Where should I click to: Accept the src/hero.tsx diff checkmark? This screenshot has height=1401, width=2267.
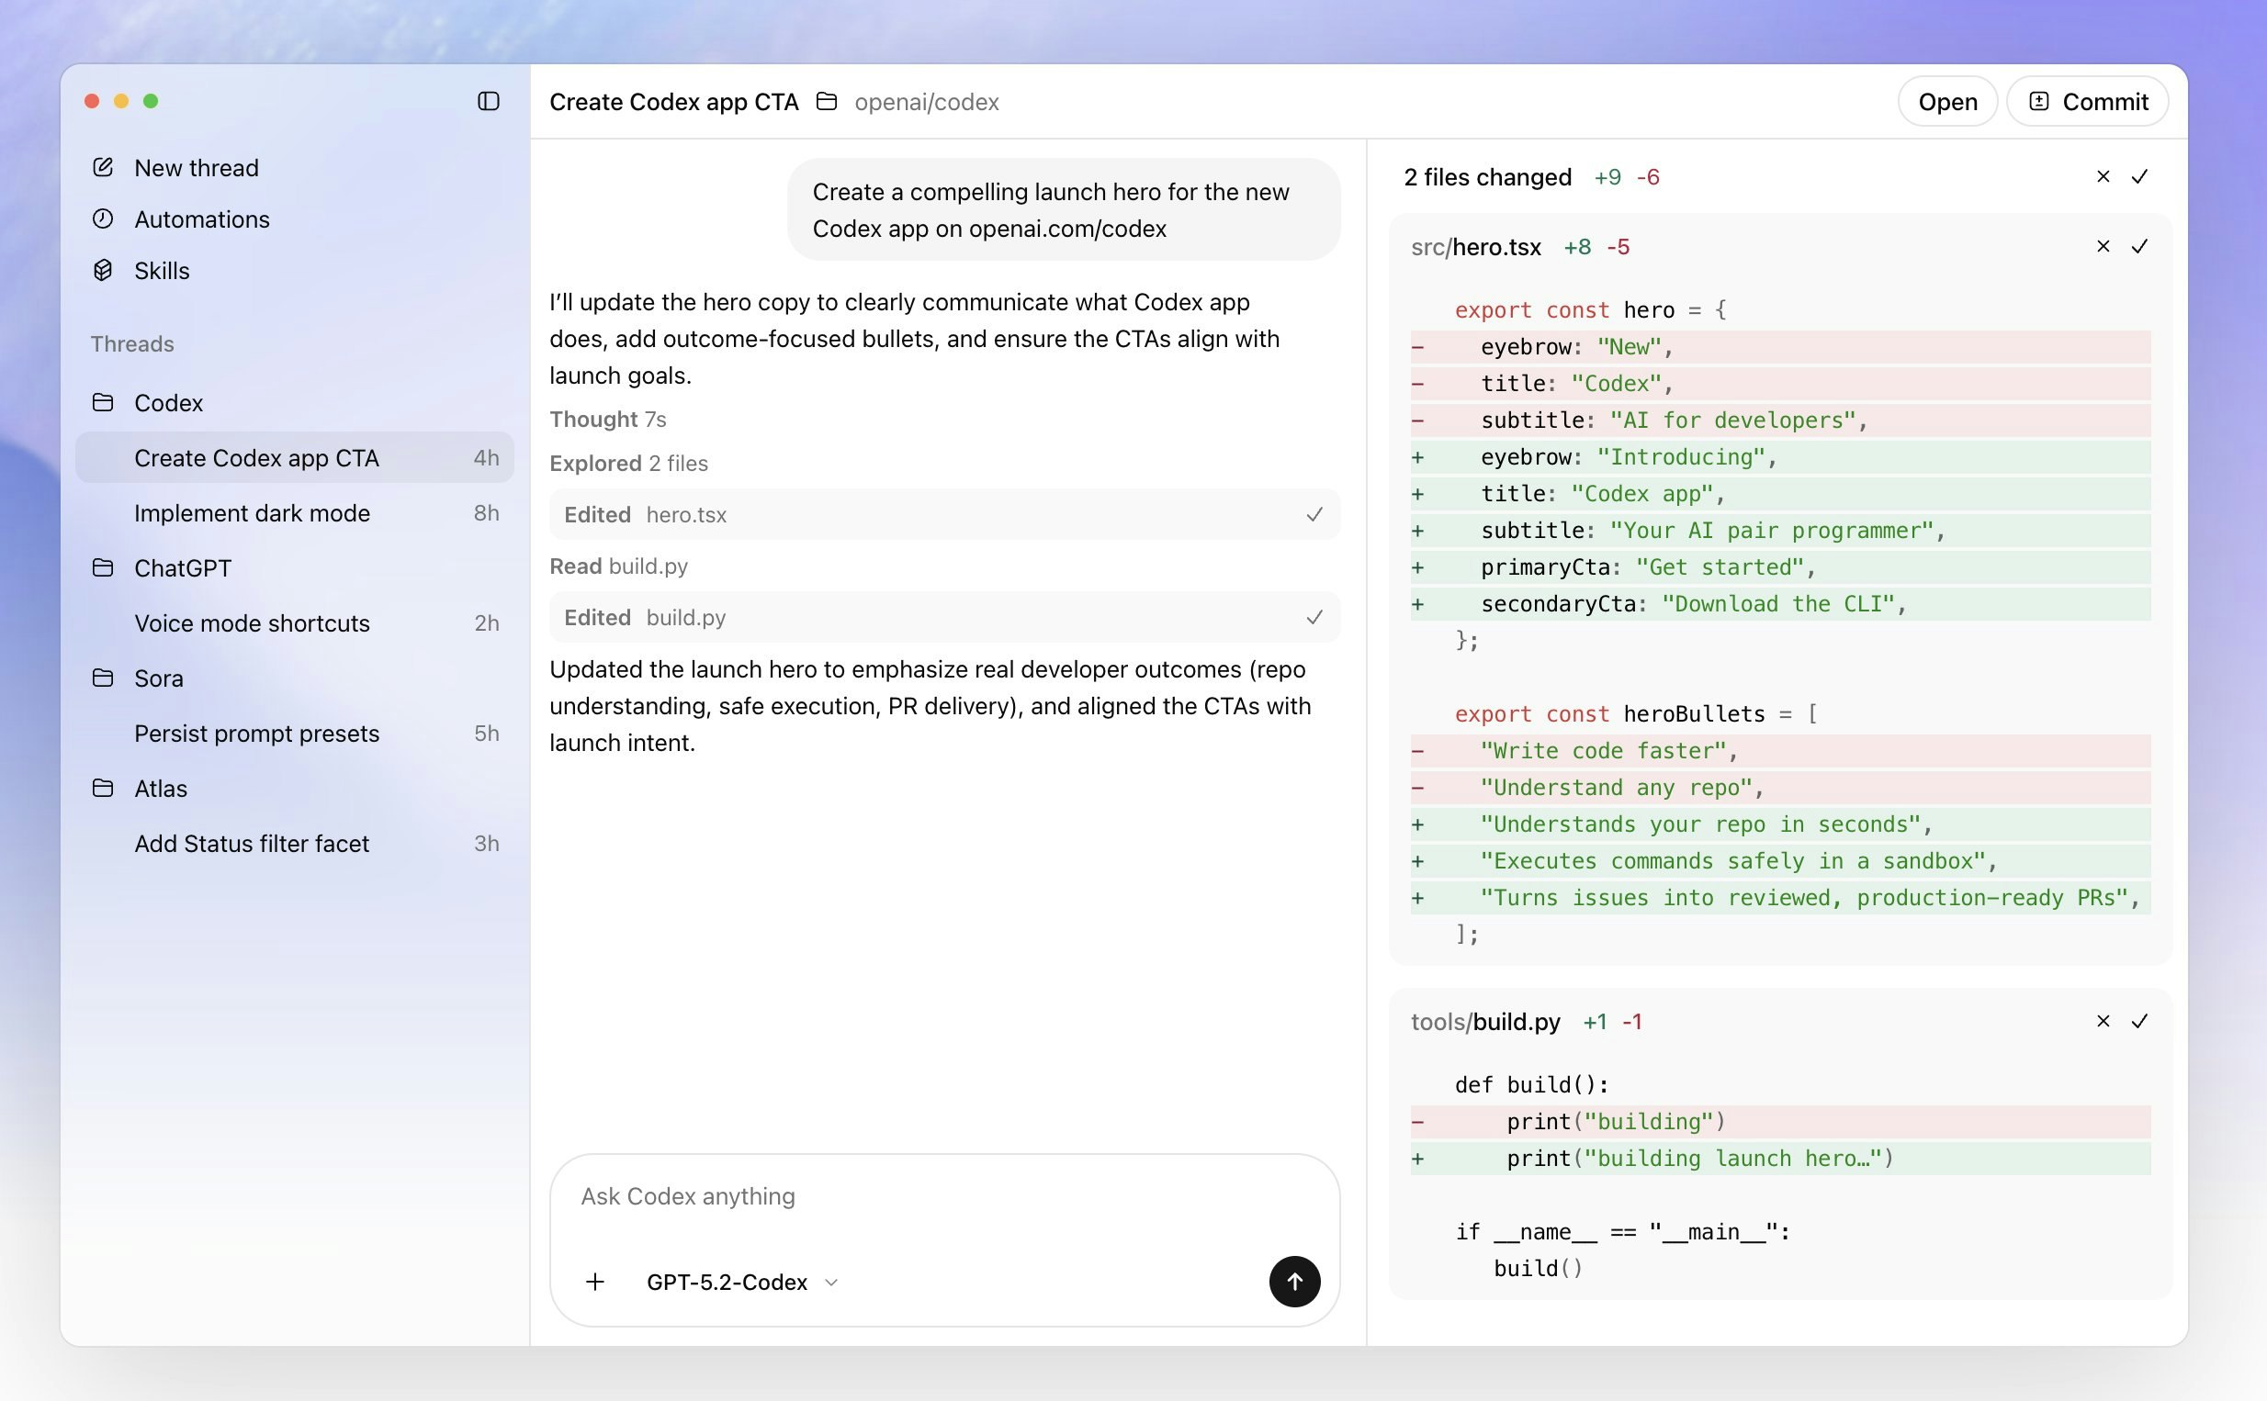coord(2140,246)
